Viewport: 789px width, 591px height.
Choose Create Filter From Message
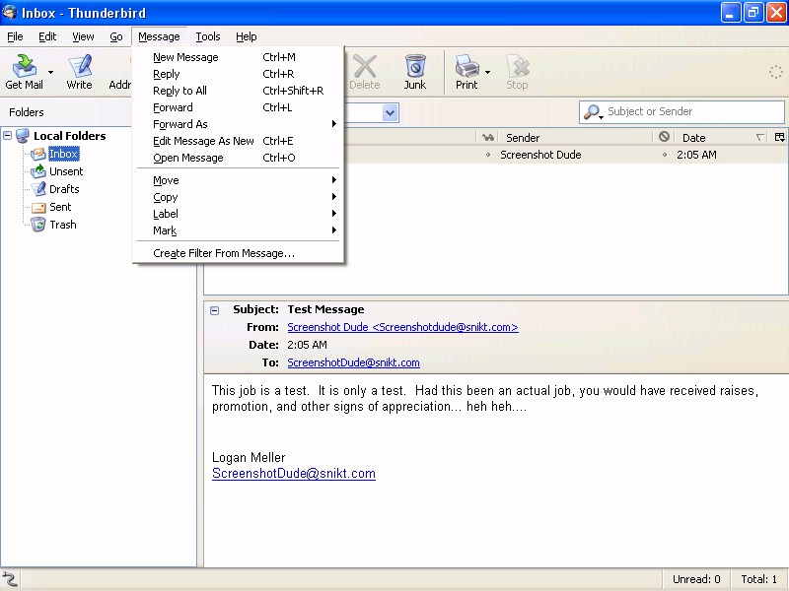click(x=239, y=253)
